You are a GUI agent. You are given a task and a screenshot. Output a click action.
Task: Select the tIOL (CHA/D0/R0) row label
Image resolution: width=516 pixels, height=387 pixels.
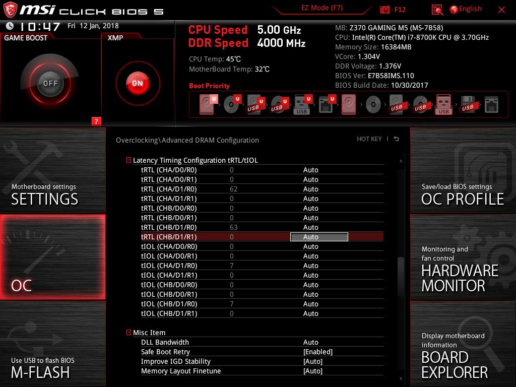click(x=169, y=246)
